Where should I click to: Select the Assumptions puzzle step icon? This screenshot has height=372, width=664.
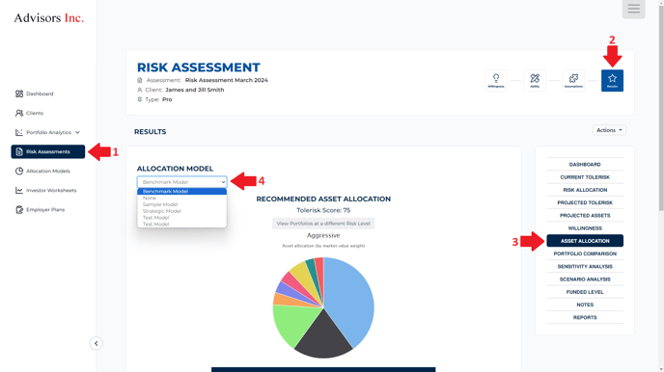(x=573, y=80)
